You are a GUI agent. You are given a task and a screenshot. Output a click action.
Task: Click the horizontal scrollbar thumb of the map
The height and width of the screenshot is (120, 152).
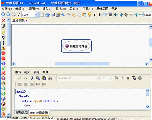click(x=82, y=64)
